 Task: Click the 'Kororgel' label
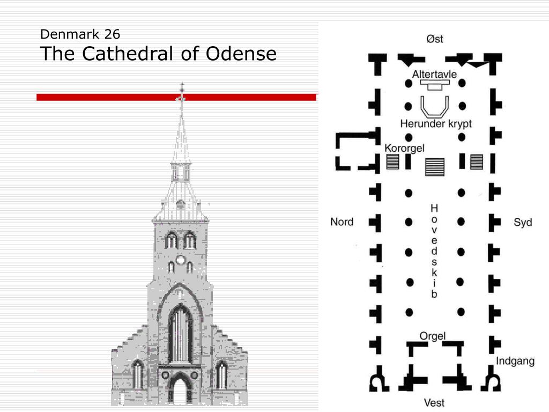pos(404,148)
